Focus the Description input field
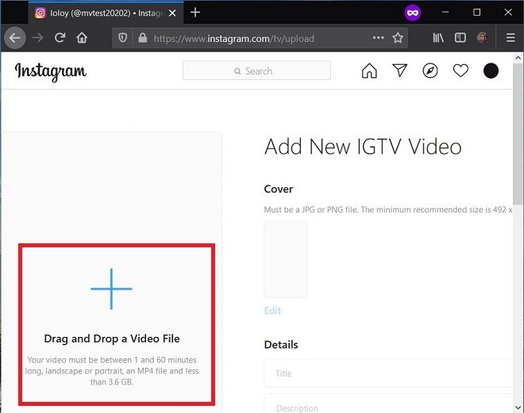This screenshot has height=413, width=524. point(388,403)
